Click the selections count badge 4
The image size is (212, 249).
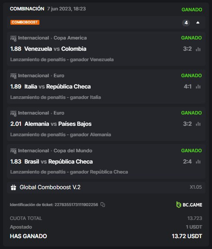(x=186, y=23)
